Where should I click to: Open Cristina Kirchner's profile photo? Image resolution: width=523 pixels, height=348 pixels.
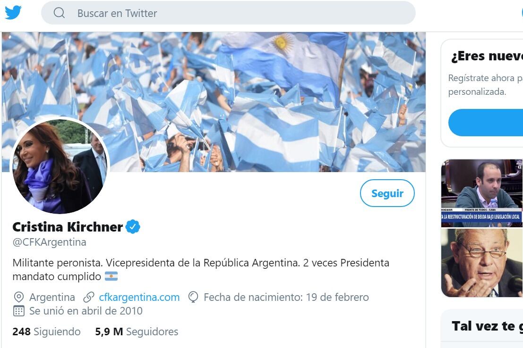pyautogui.click(x=60, y=166)
